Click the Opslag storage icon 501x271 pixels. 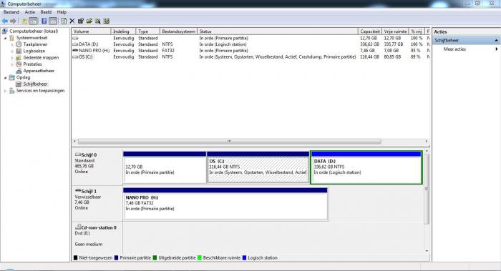click(x=12, y=77)
